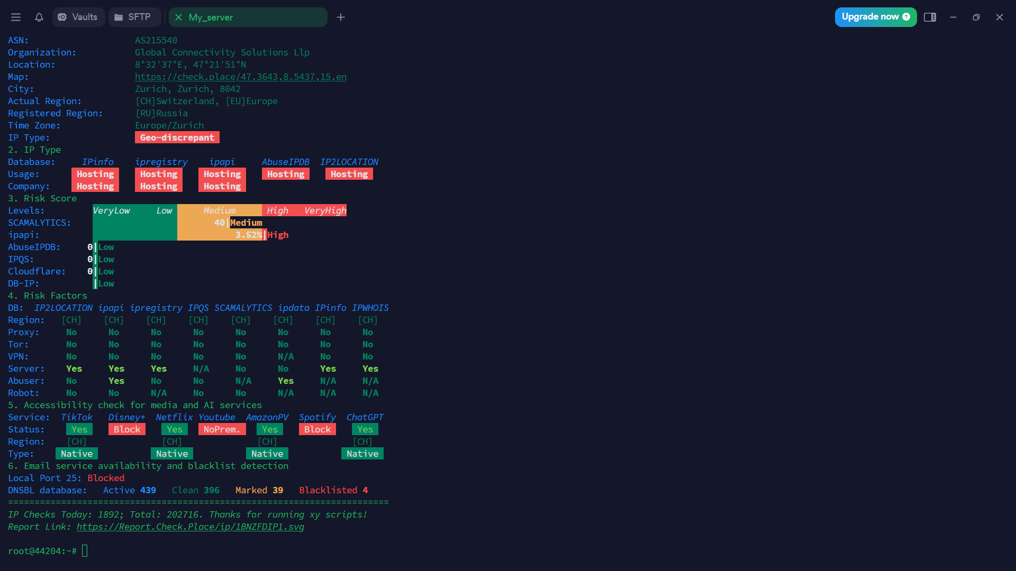Click the SFTP folder icon
Image resolution: width=1016 pixels, height=571 pixels.
click(119, 17)
